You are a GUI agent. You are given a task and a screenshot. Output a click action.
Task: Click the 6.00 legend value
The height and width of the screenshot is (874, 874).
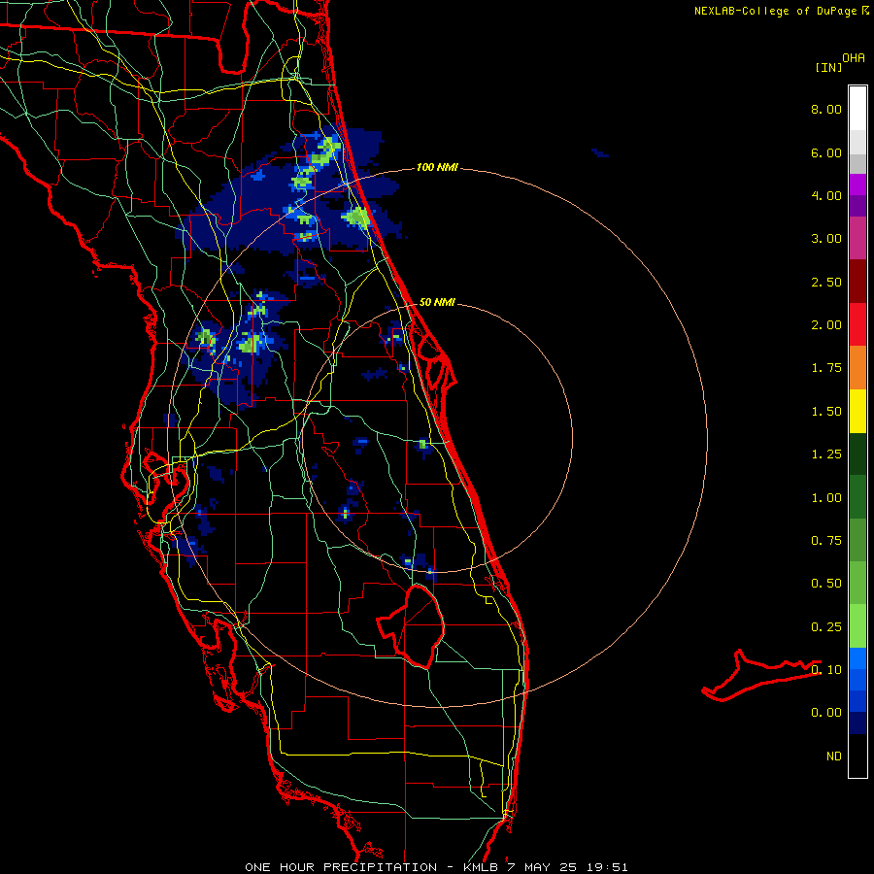tap(826, 152)
